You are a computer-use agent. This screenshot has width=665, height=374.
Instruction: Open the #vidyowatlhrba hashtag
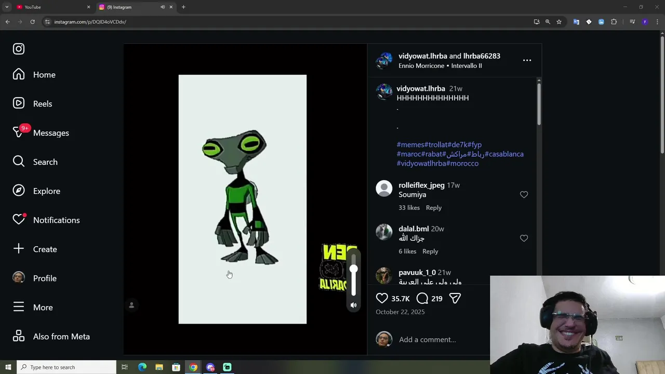421,164
